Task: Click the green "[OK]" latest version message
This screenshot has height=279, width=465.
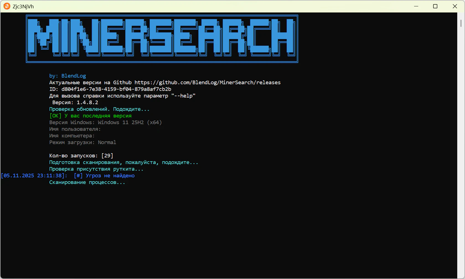Action: [91, 116]
